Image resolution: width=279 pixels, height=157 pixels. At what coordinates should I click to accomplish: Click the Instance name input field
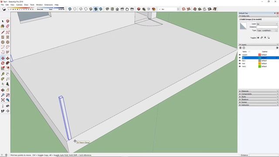267,27
